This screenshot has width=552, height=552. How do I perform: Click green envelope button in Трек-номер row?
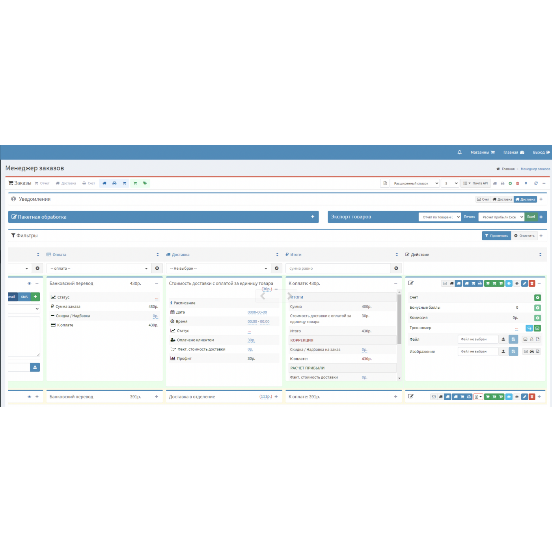[537, 328]
